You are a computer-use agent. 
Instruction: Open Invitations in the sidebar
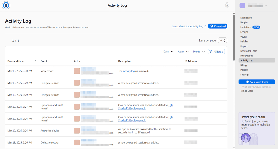click(x=246, y=27)
